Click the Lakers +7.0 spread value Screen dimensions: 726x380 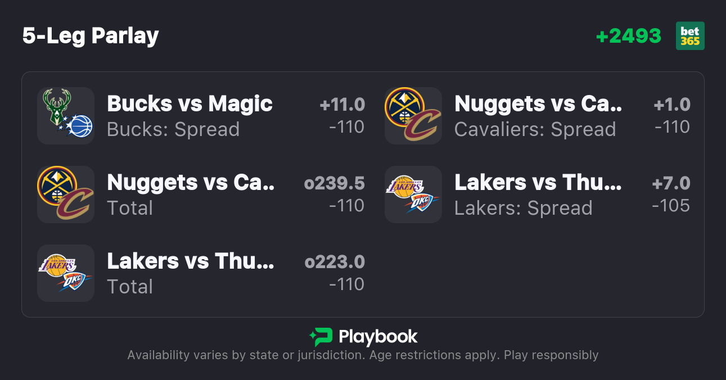tap(671, 183)
